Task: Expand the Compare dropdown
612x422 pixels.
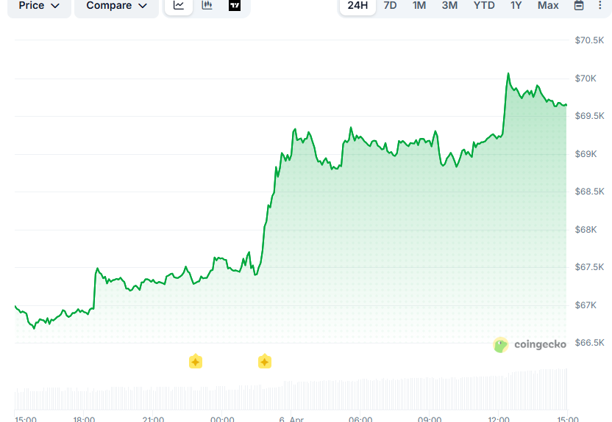Action: click(x=116, y=6)
